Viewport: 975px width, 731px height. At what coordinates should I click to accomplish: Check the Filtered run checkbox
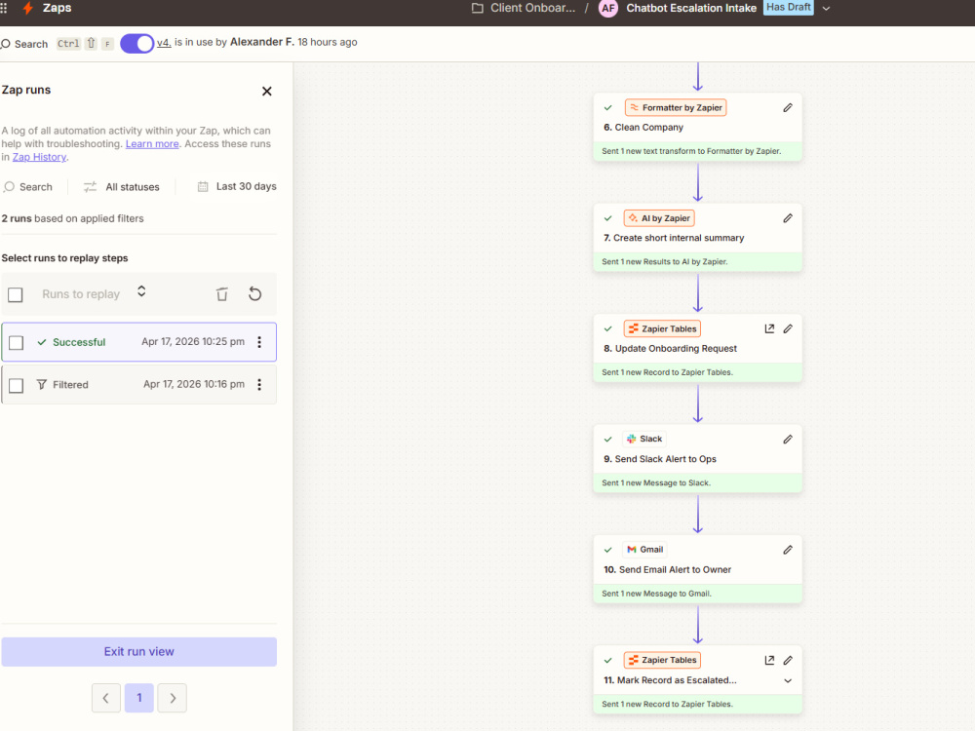[17, 385]
